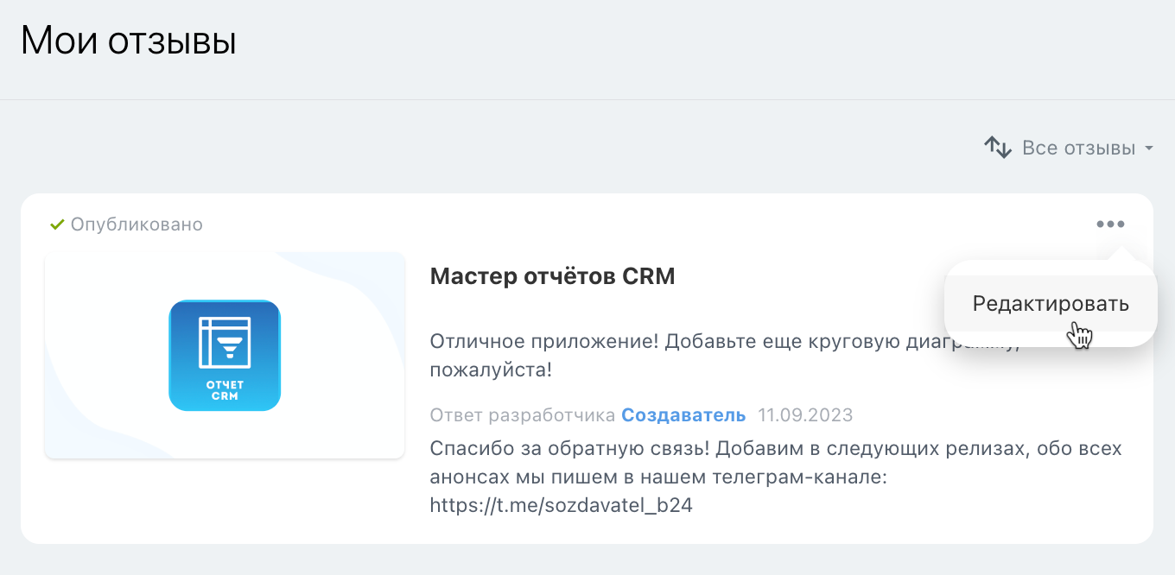This screenshot has width=1175, height=575.
Task: Select Редактировать from the popup menu
Action: (x=1051, y=304)
